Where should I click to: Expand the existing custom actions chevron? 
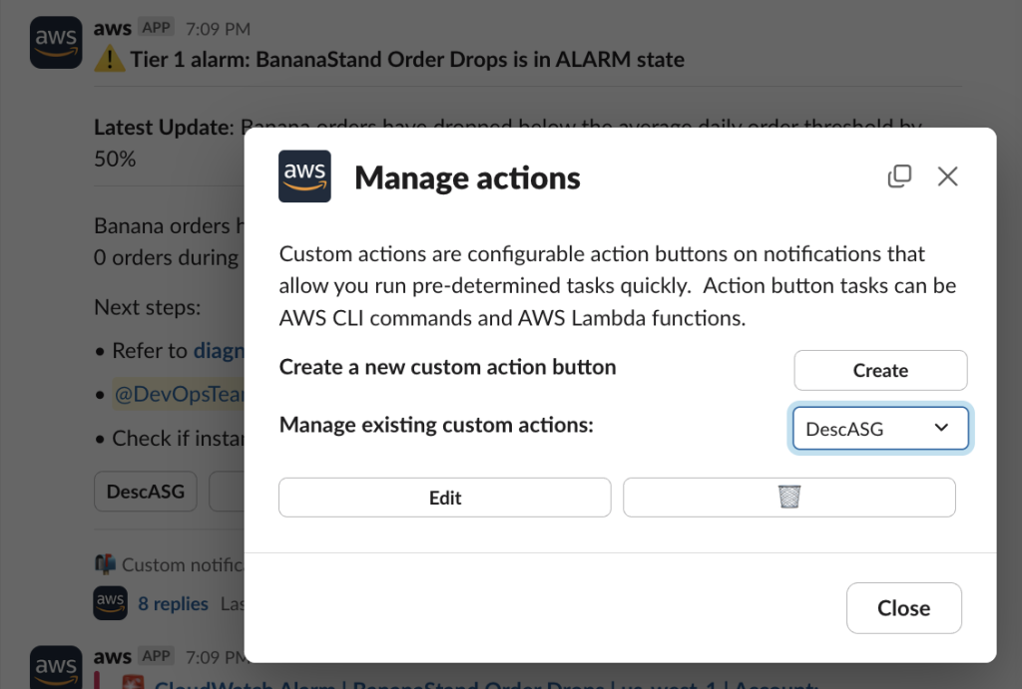pos(940,428)
